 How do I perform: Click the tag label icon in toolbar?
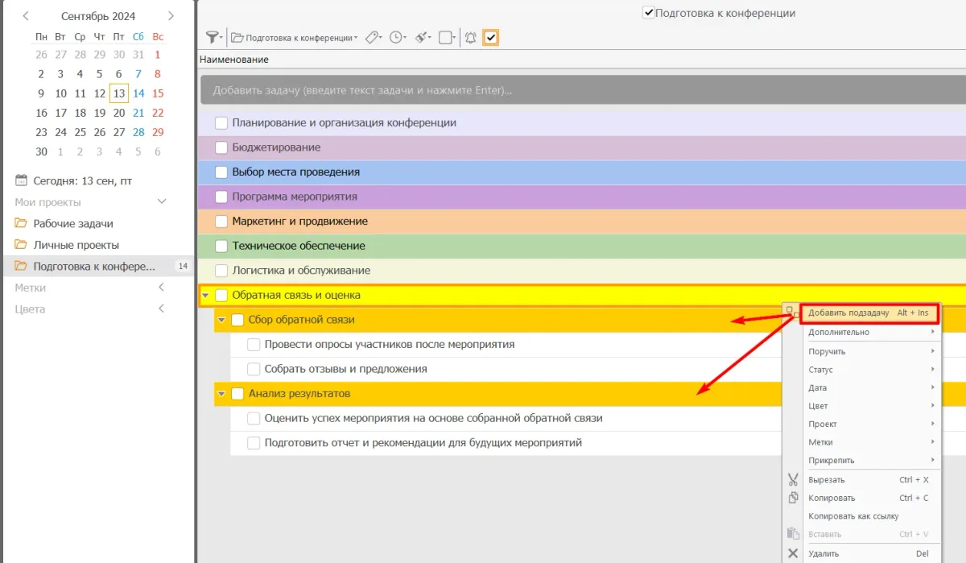[x=371, y=37]
